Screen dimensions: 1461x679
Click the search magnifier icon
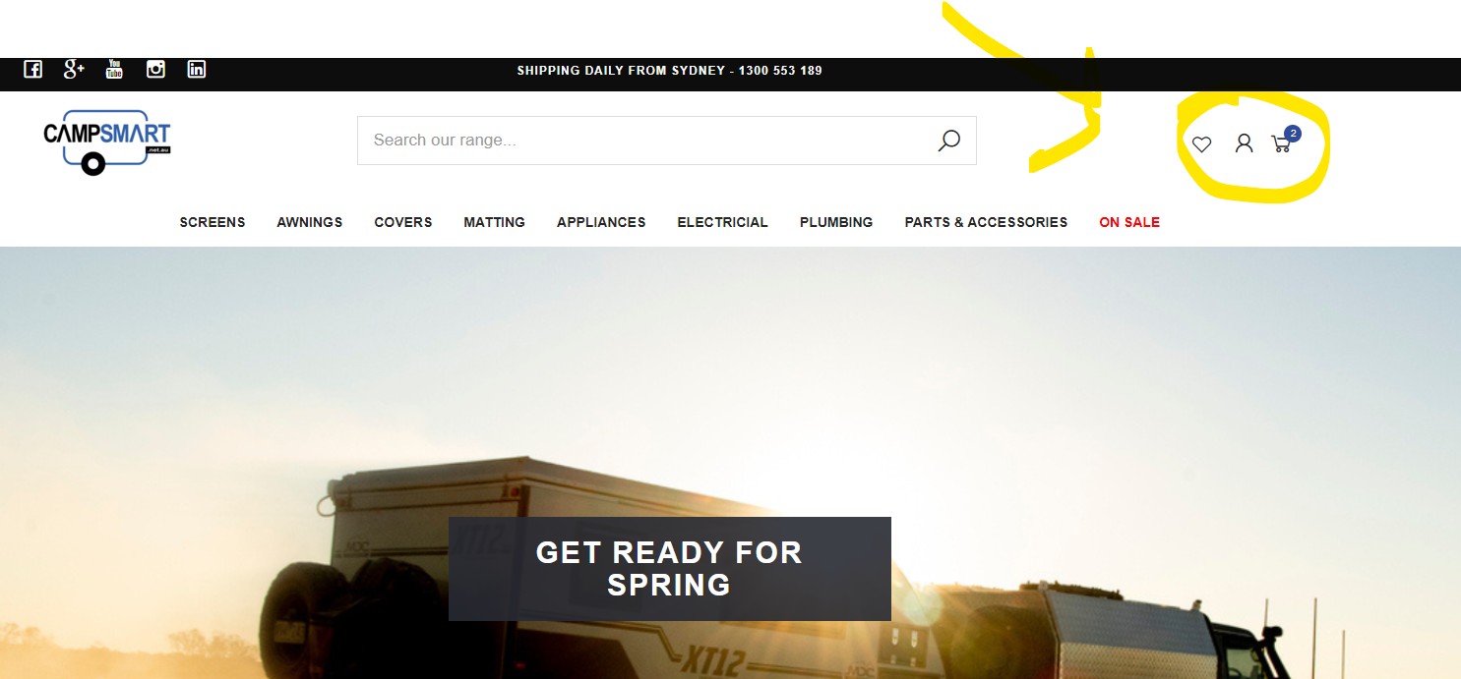(x=948, y=141)
